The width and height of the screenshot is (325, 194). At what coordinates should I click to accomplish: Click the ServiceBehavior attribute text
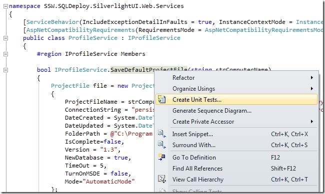coord(52,22)
